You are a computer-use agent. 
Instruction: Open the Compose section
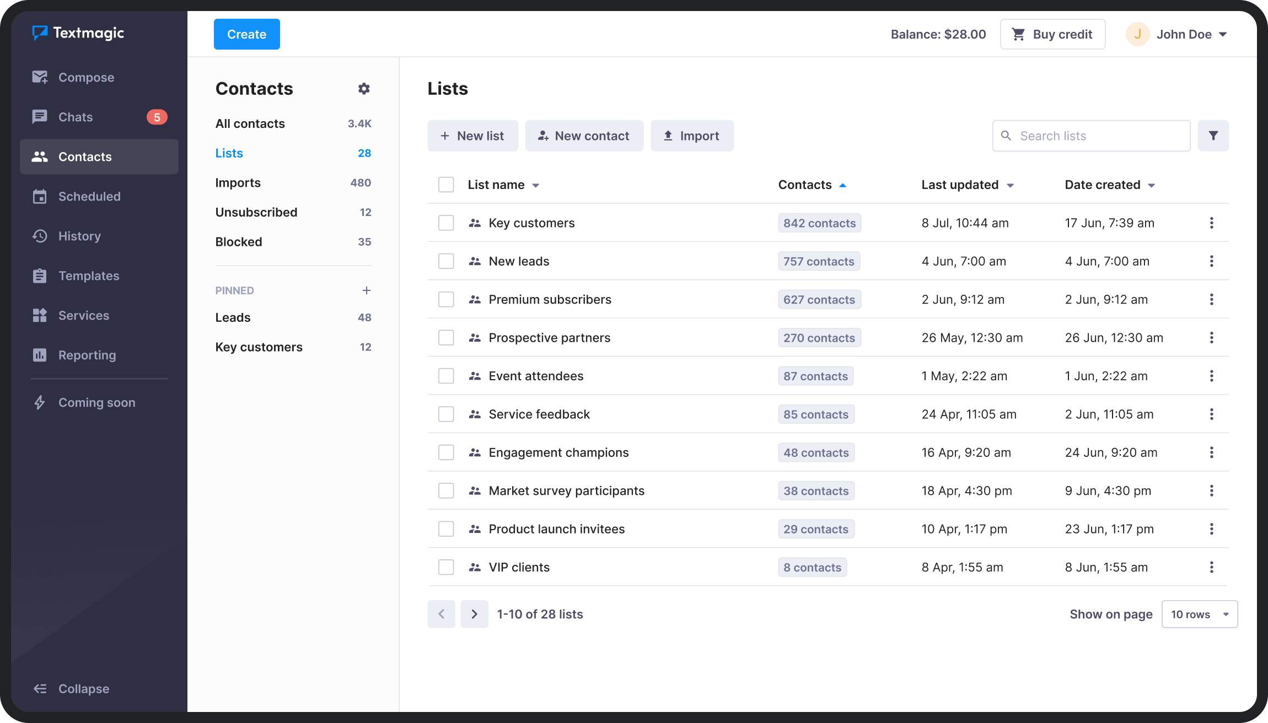click(86, 77)
